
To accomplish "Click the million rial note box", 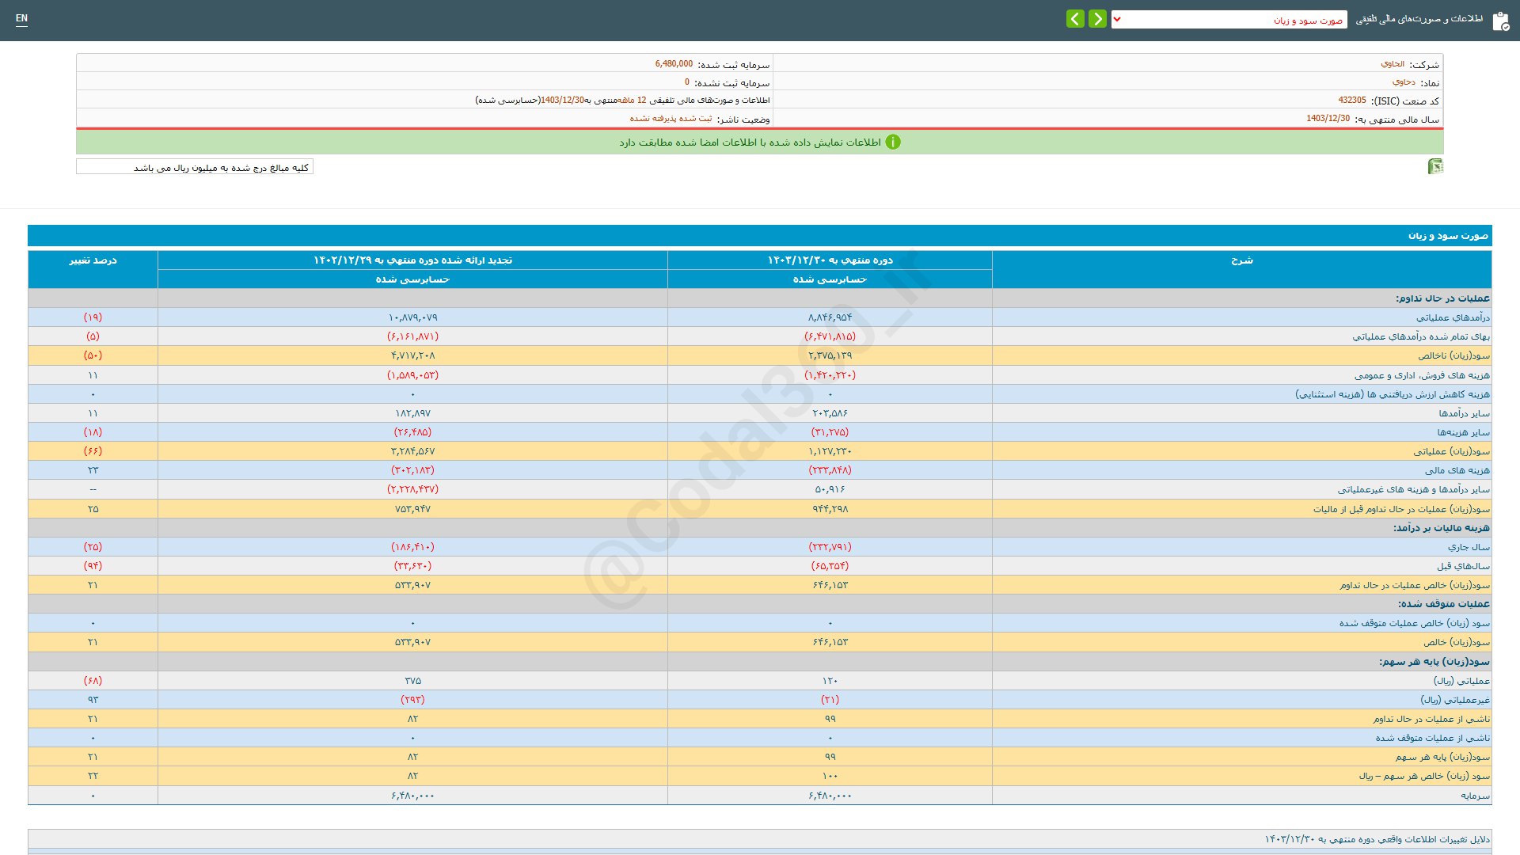I will 195,167.
